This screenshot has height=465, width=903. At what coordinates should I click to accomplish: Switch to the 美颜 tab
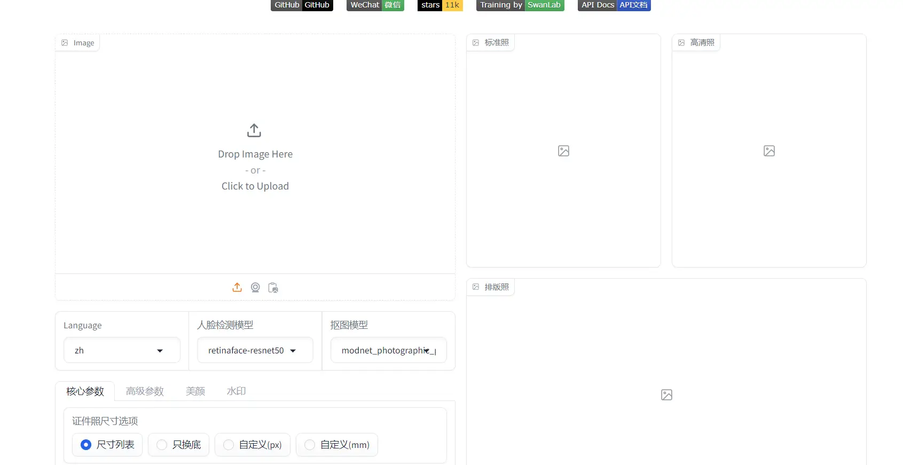(x=195, y=391)
